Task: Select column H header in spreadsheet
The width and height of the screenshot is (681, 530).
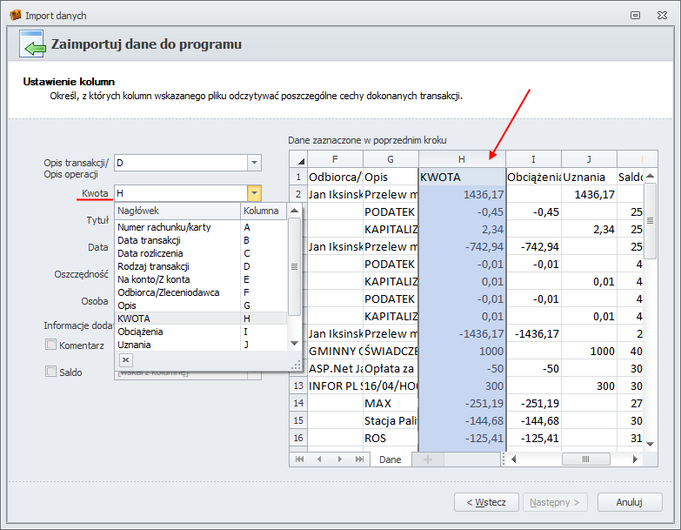Action: (x=462, y=158)
